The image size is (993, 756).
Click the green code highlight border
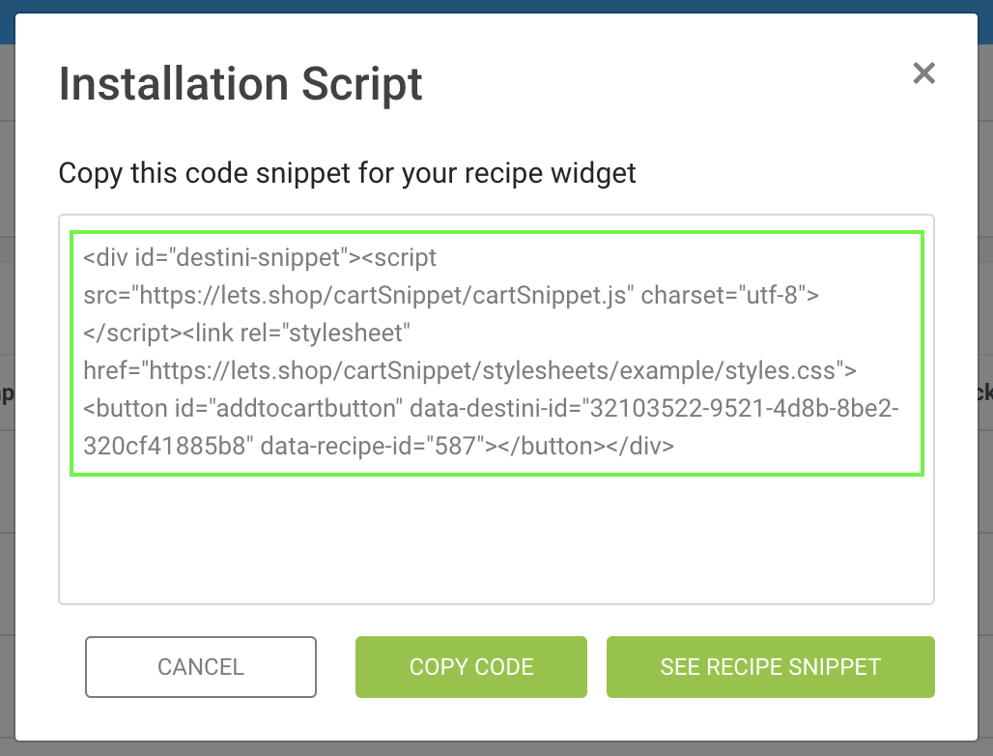point(496,232)
